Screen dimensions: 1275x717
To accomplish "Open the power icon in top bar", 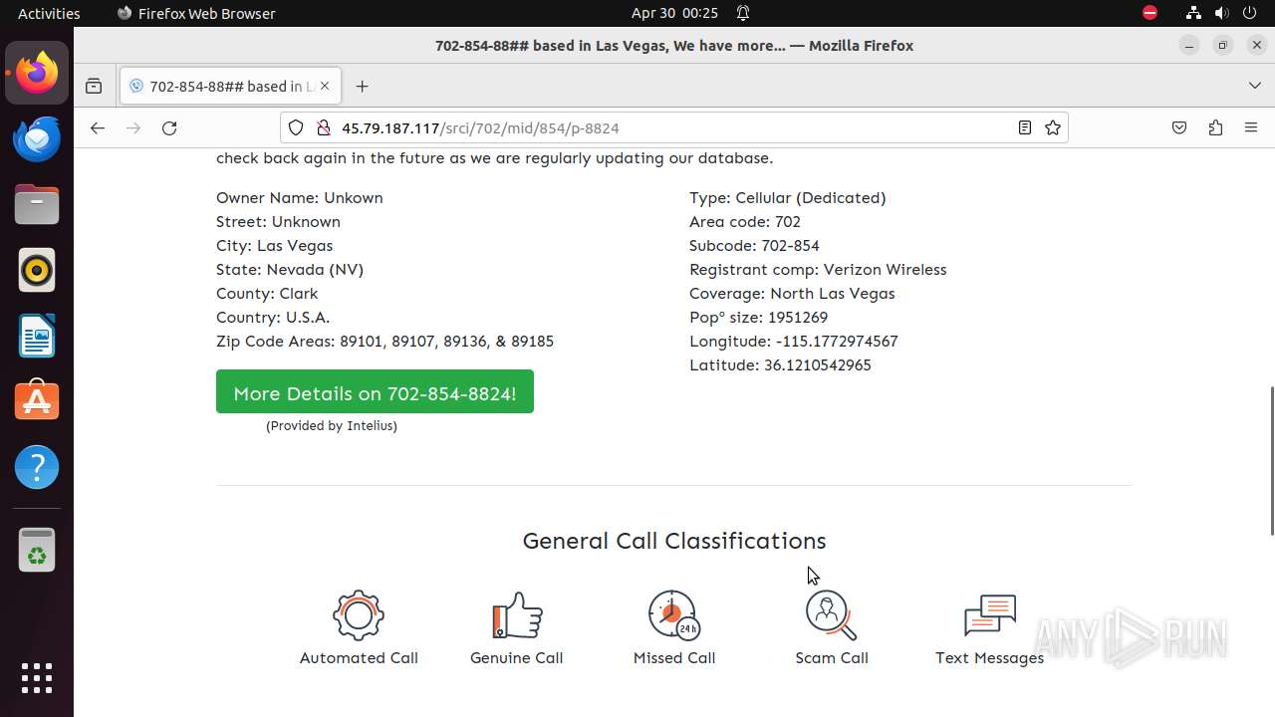I will [1249, 13].
